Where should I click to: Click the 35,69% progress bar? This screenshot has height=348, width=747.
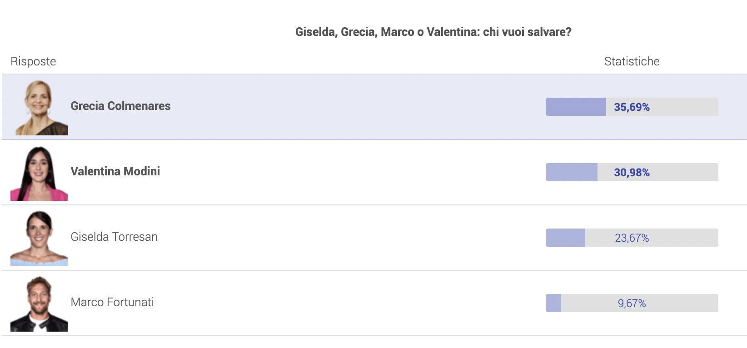(x=632, y=107)
